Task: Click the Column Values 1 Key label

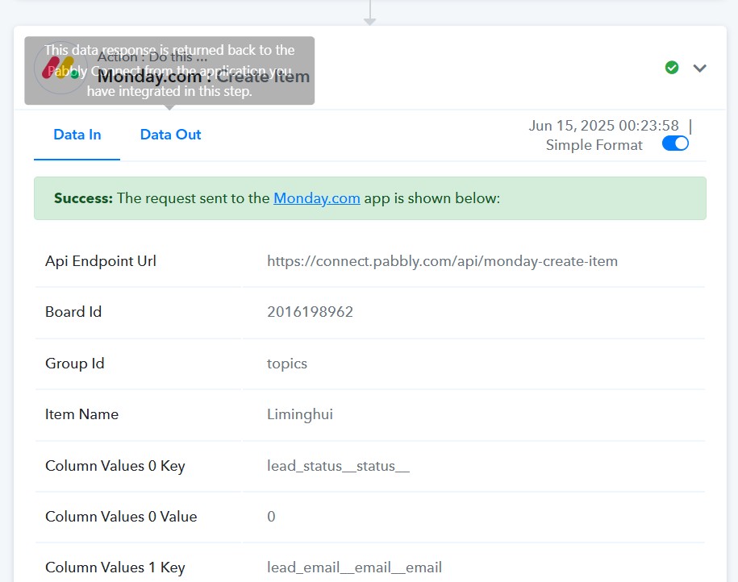Action: (x=115, y=567)
